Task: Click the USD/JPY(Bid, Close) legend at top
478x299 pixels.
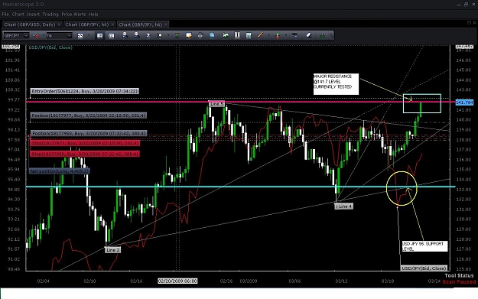Action: pos(50,47)
